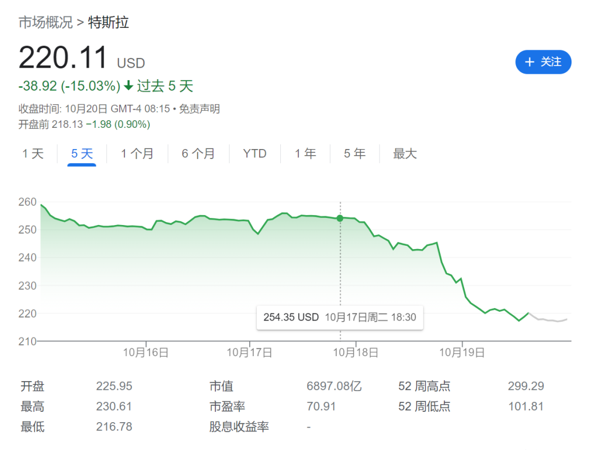Show the 1 年 price chart
The image size is (589, 450).
click(305, 153)
